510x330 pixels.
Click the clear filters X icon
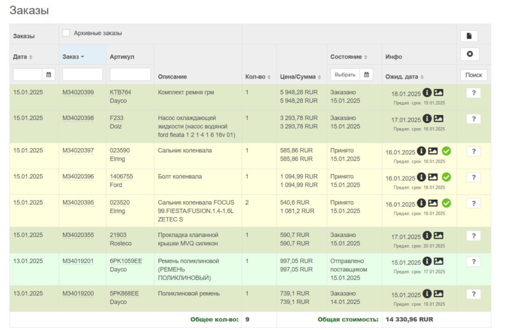coord(469,54)
